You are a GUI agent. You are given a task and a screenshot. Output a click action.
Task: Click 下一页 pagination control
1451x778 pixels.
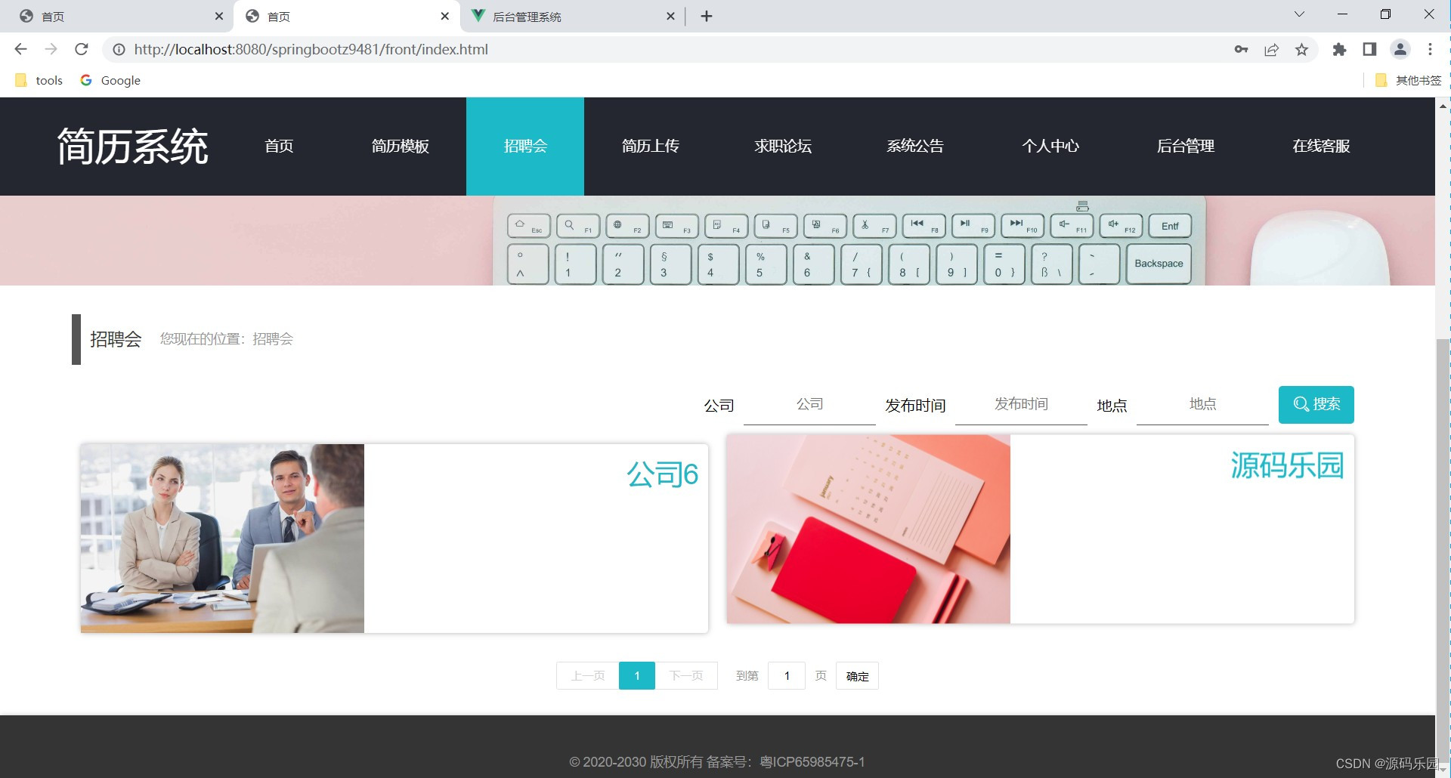point(686,675)
